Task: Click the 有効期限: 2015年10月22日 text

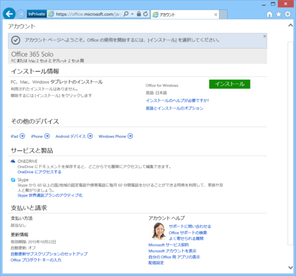Action: [x=34, y=242]
